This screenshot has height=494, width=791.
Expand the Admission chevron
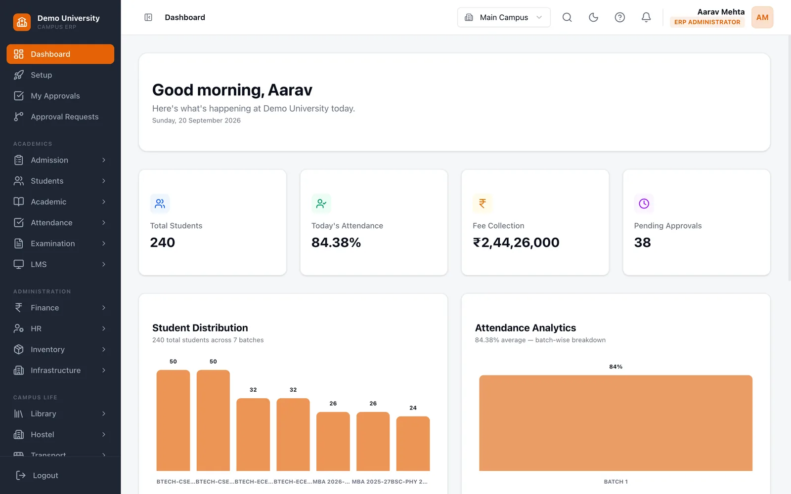coord(104,160)
